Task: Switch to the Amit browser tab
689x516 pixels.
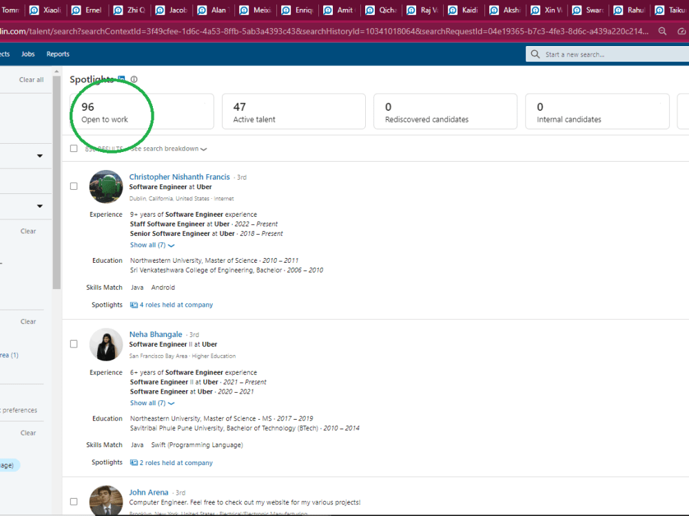Action: (340, 10)
